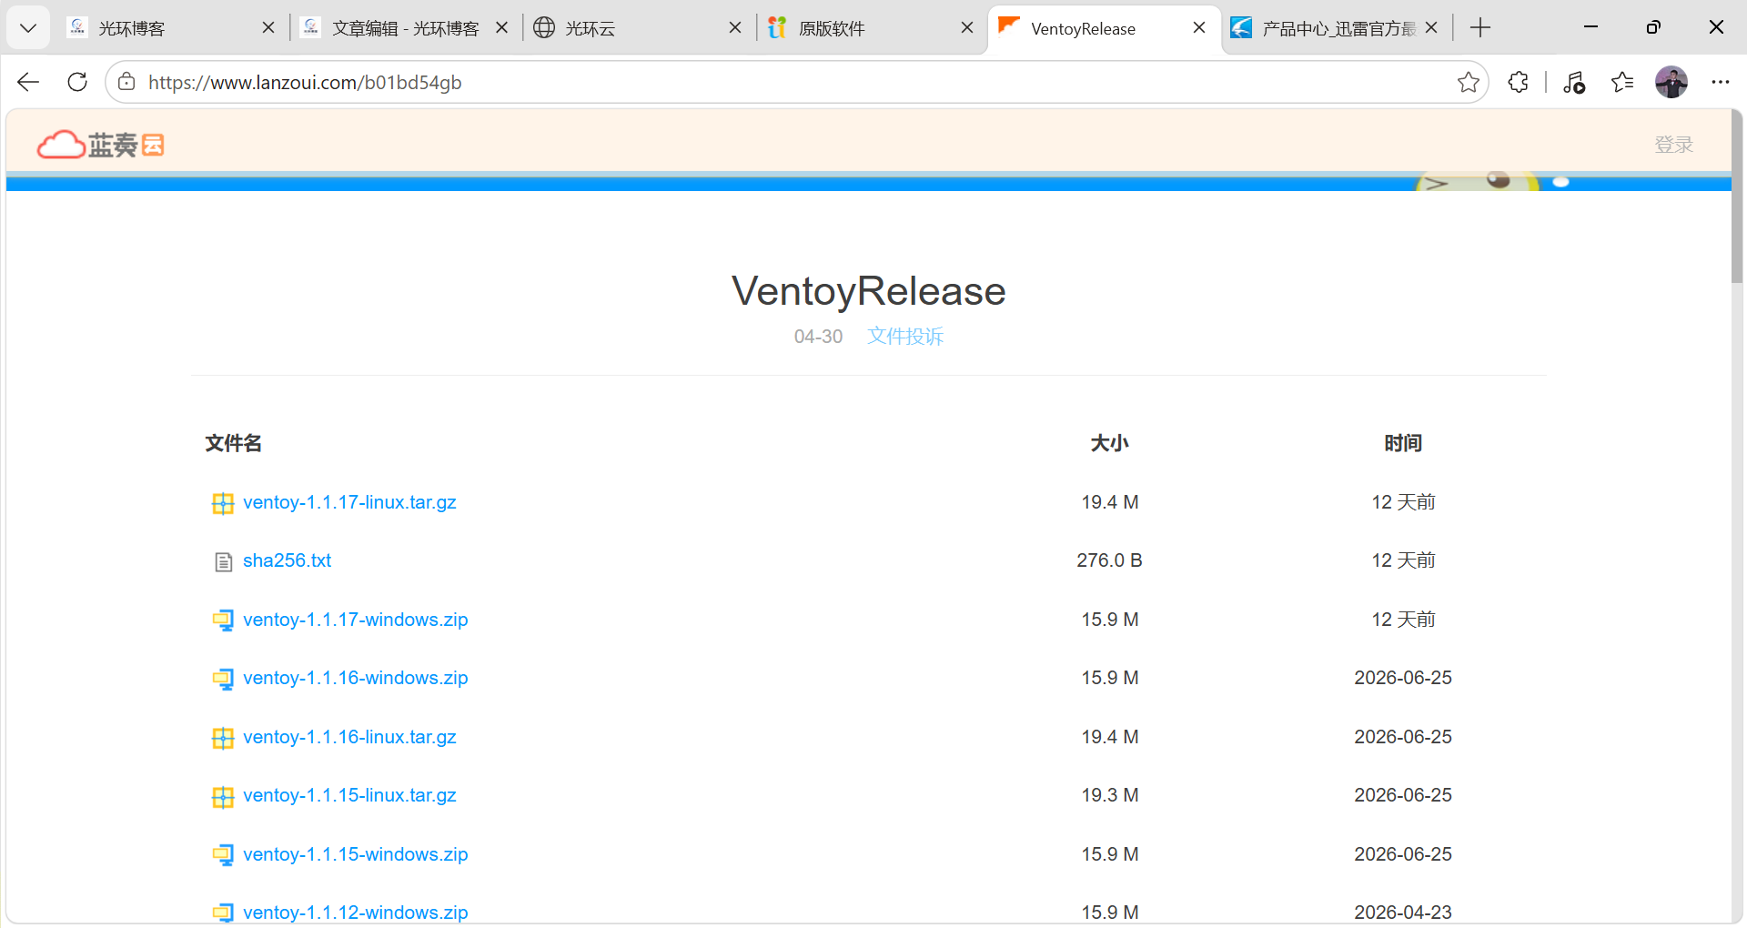The image size is (1747, 928).
Task: Click the ventoy-1.1.16-windows.zip file icon
Action: click(x=223, y=680)
